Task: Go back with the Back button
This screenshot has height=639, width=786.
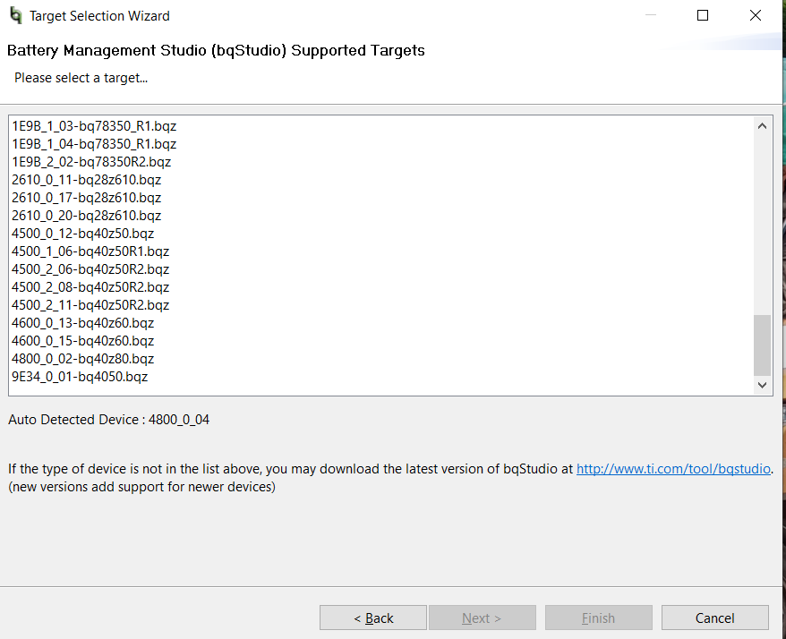Action: pos(373,618)
